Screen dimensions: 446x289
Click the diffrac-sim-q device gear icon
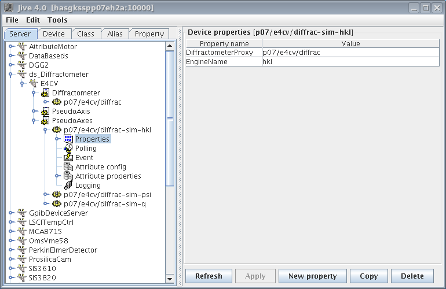tap(57, 203)
